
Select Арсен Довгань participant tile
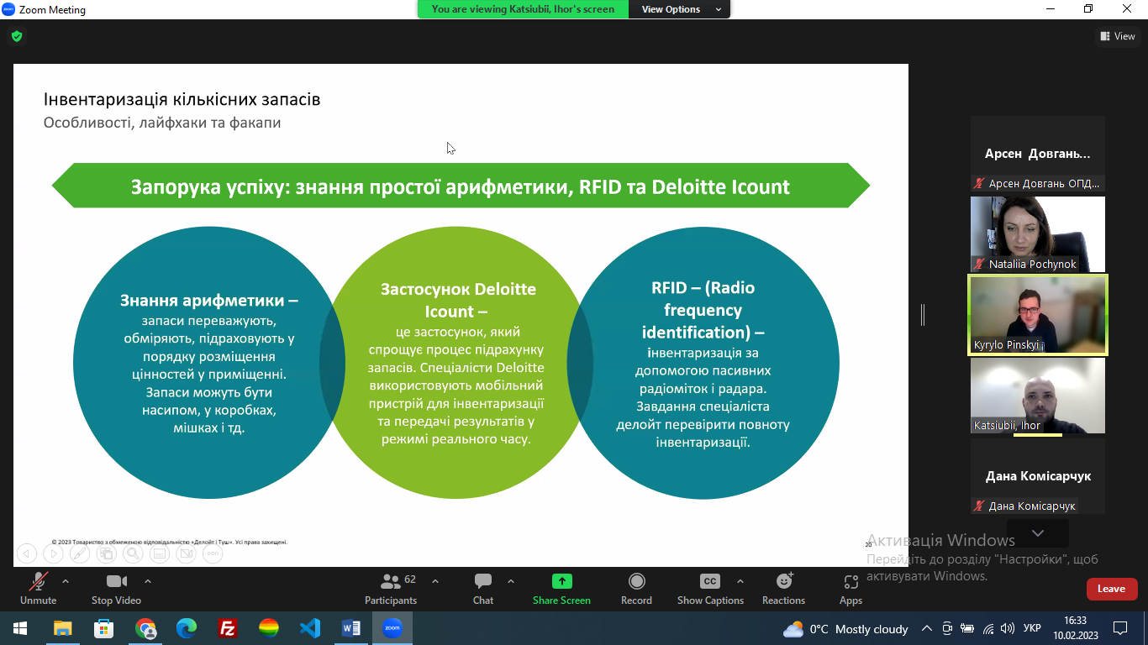(x=1038, y=154)
